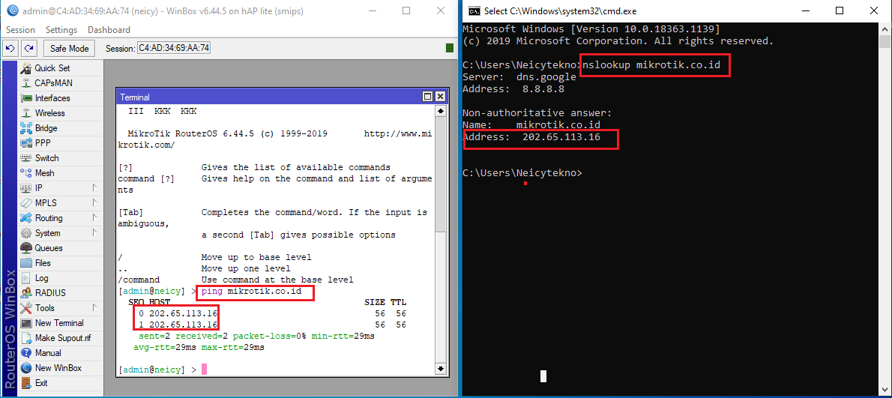Open the Settings menu
This screenshot has width=892, height=398.
click(x=61, y=29)
